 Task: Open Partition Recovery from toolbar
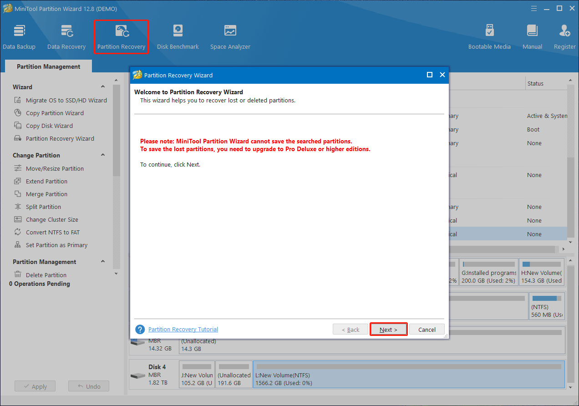(x=121, y=37)
